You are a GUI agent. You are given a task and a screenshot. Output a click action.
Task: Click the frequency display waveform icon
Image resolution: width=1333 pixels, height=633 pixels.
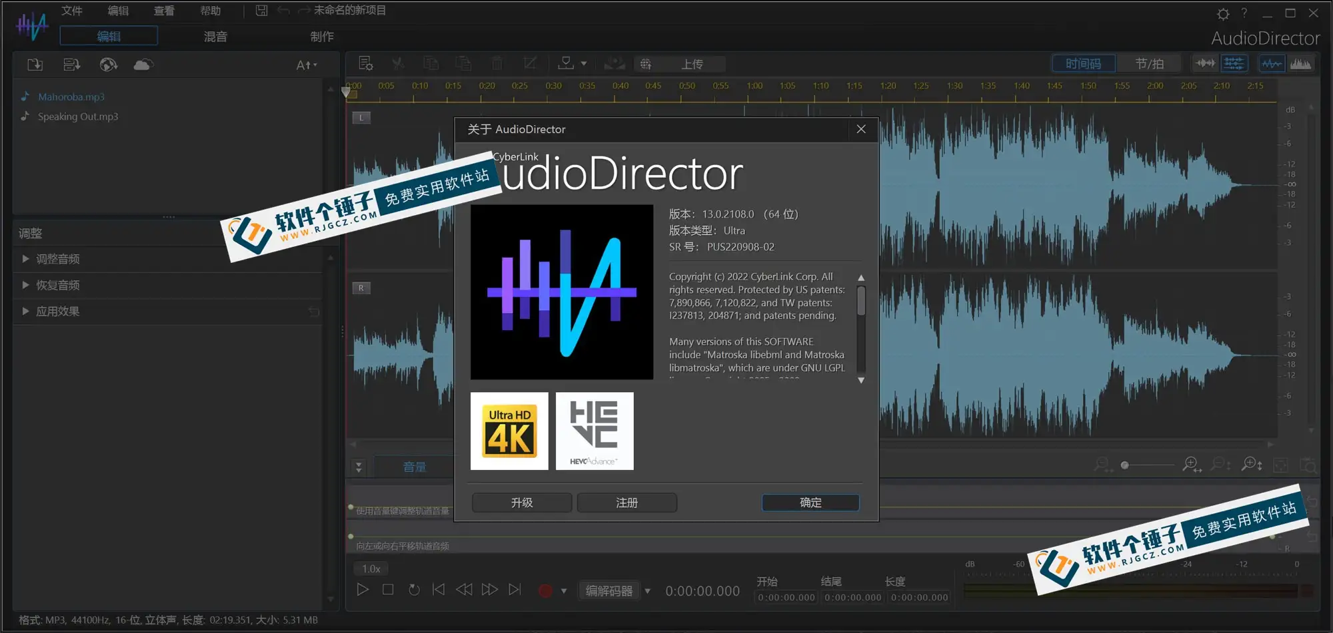tap(1271, 63)
